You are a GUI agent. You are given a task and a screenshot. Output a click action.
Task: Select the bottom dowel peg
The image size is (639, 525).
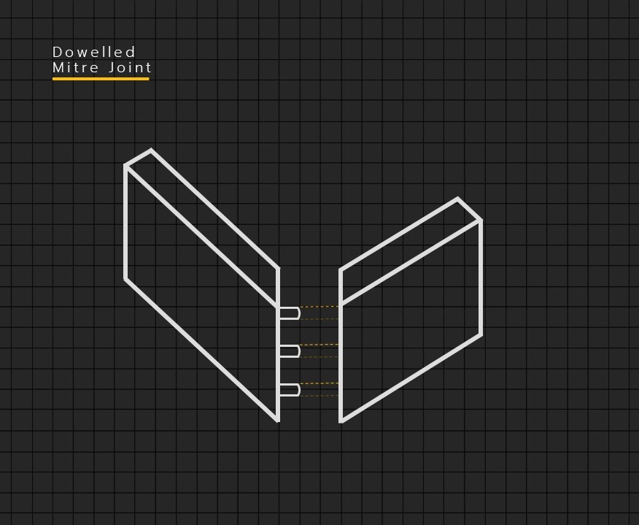tap(290, 390)
